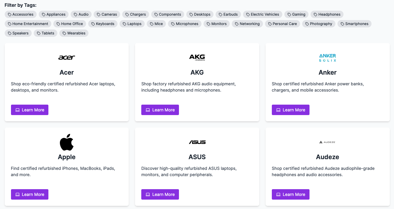Open Learn More for Acer
The width and height of the screenshot is (394, 209).
click(x=30, y=110)
